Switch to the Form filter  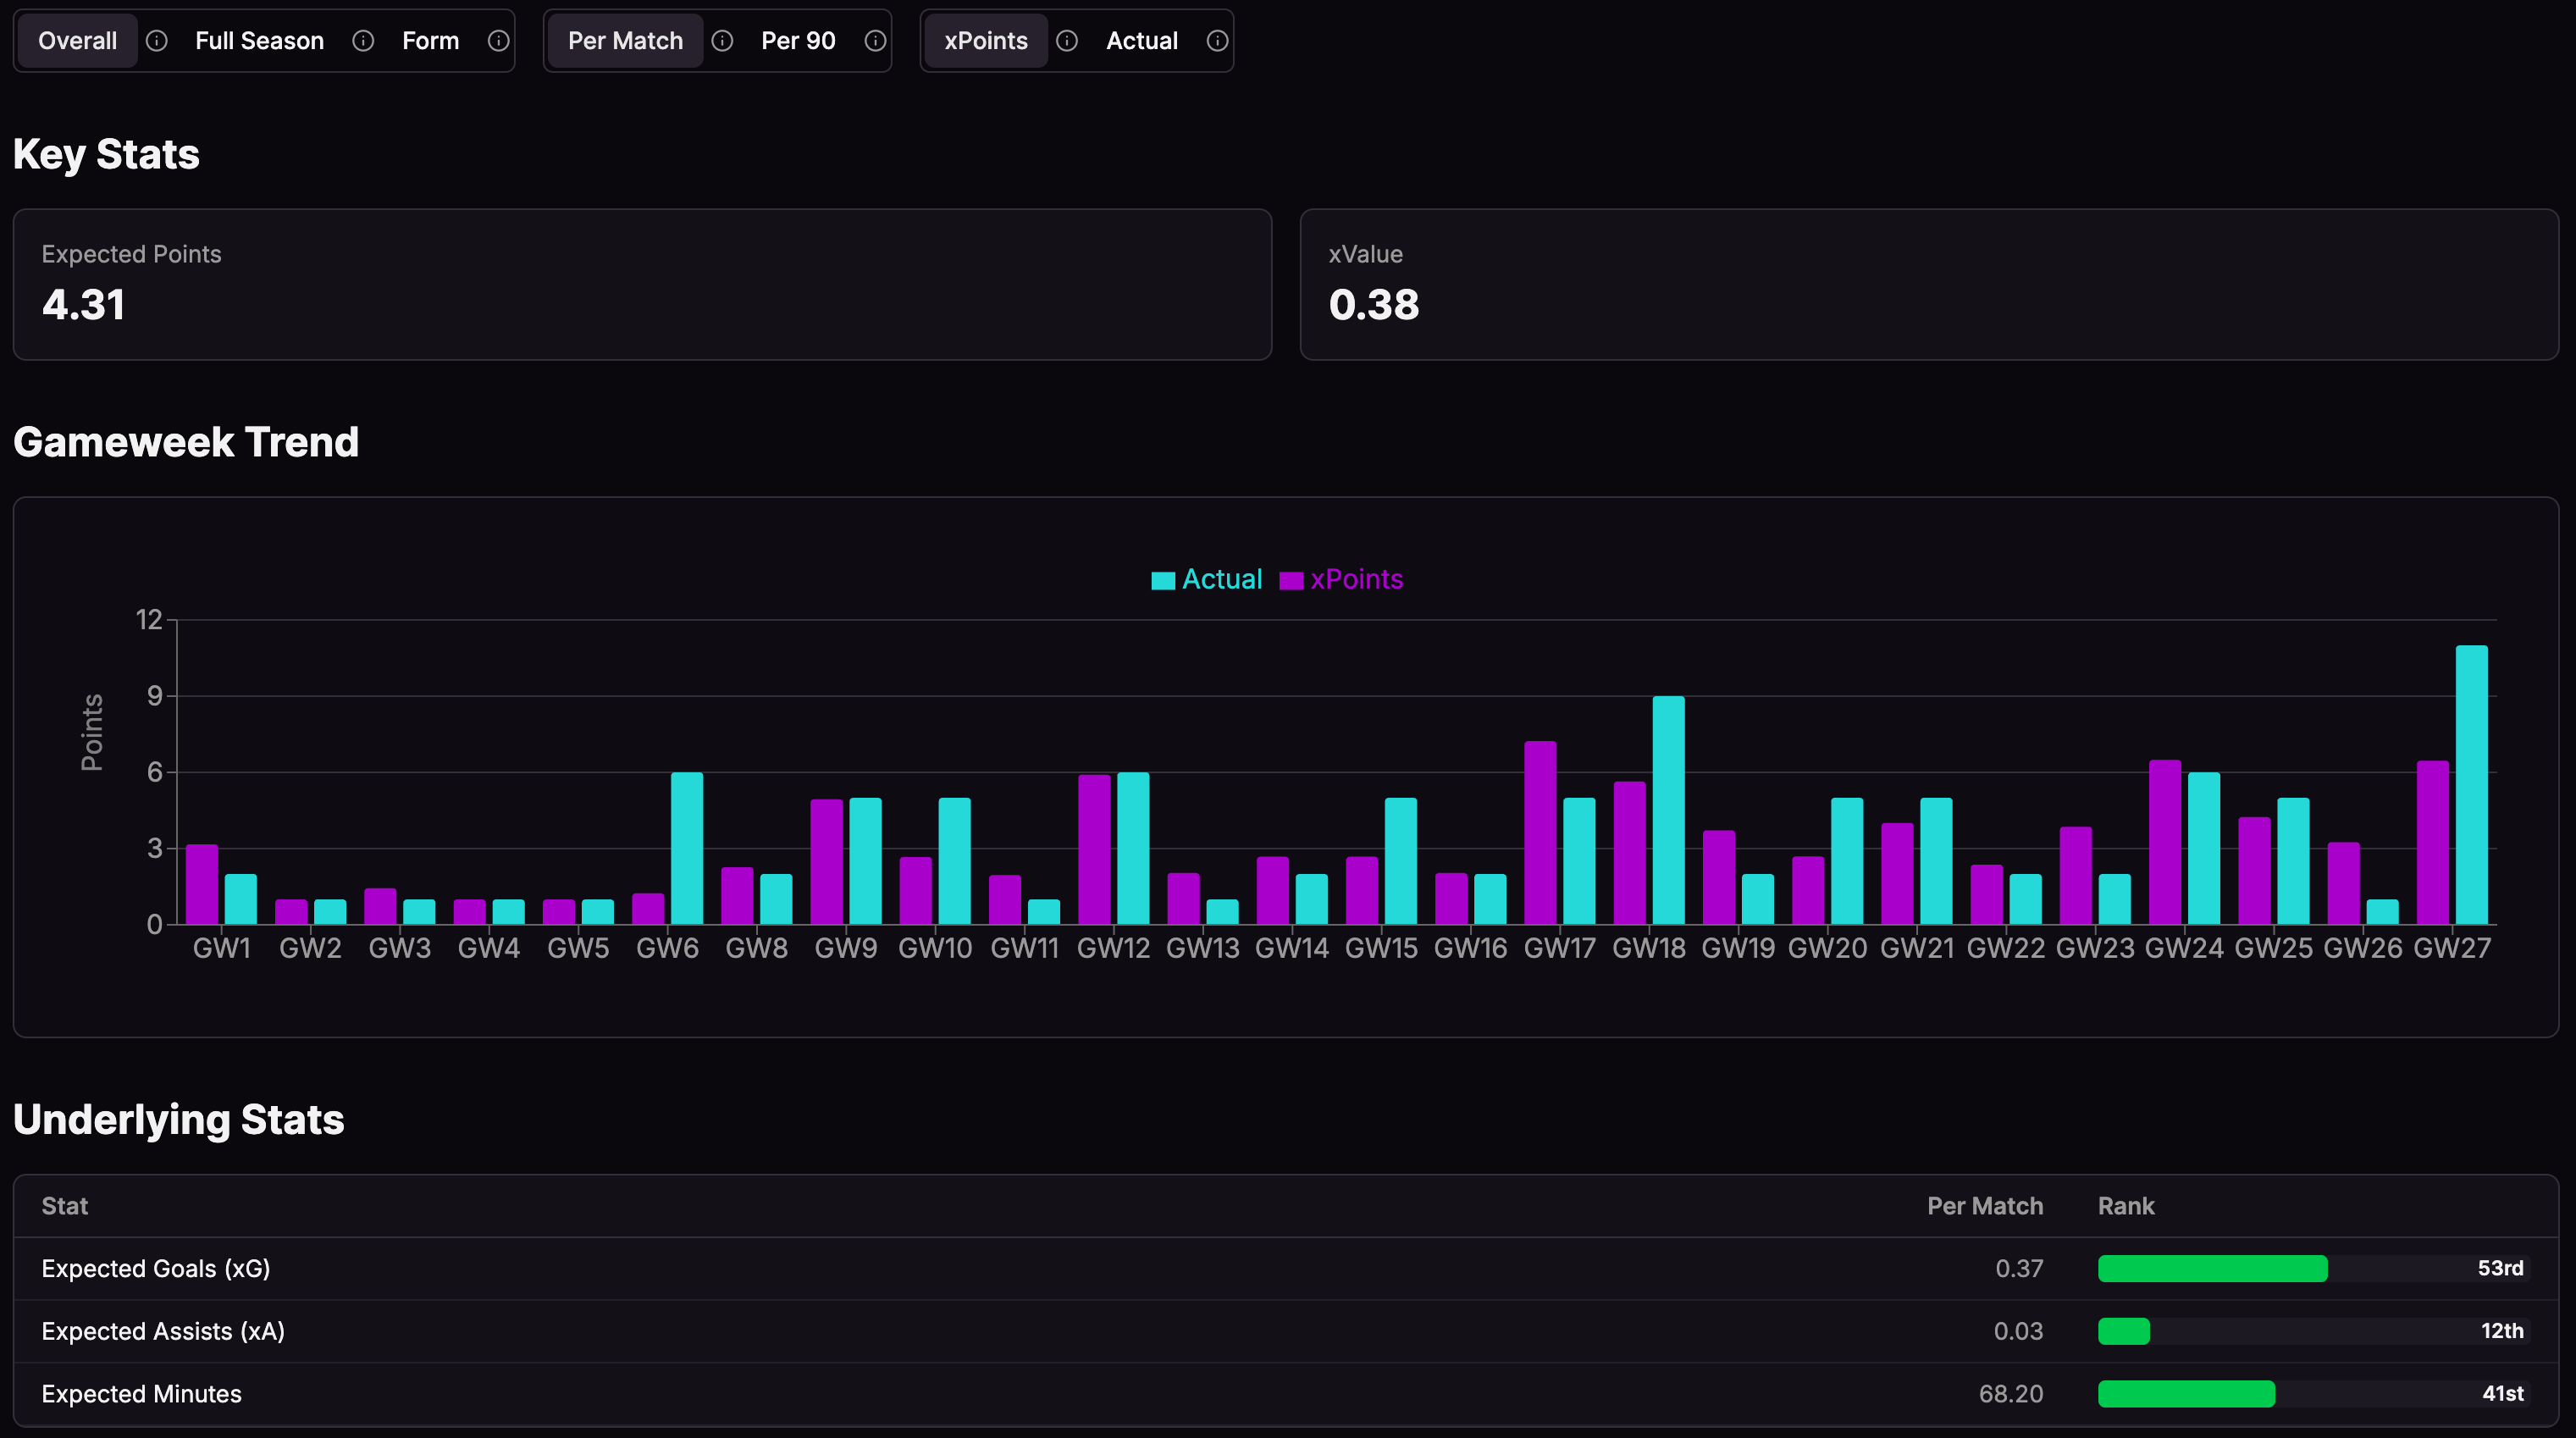(x=430, y=41)
